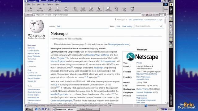
Task: Click James L. Barksdale in the infobox
Action: tap(144, 92)
